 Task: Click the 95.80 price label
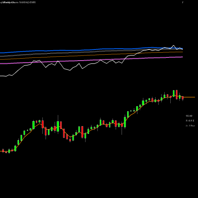pos(189,116)
